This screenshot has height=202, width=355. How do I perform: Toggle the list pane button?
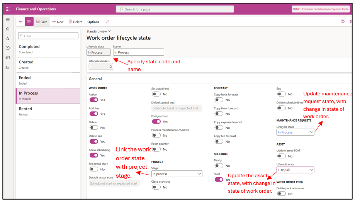click(x=29, y=22)
